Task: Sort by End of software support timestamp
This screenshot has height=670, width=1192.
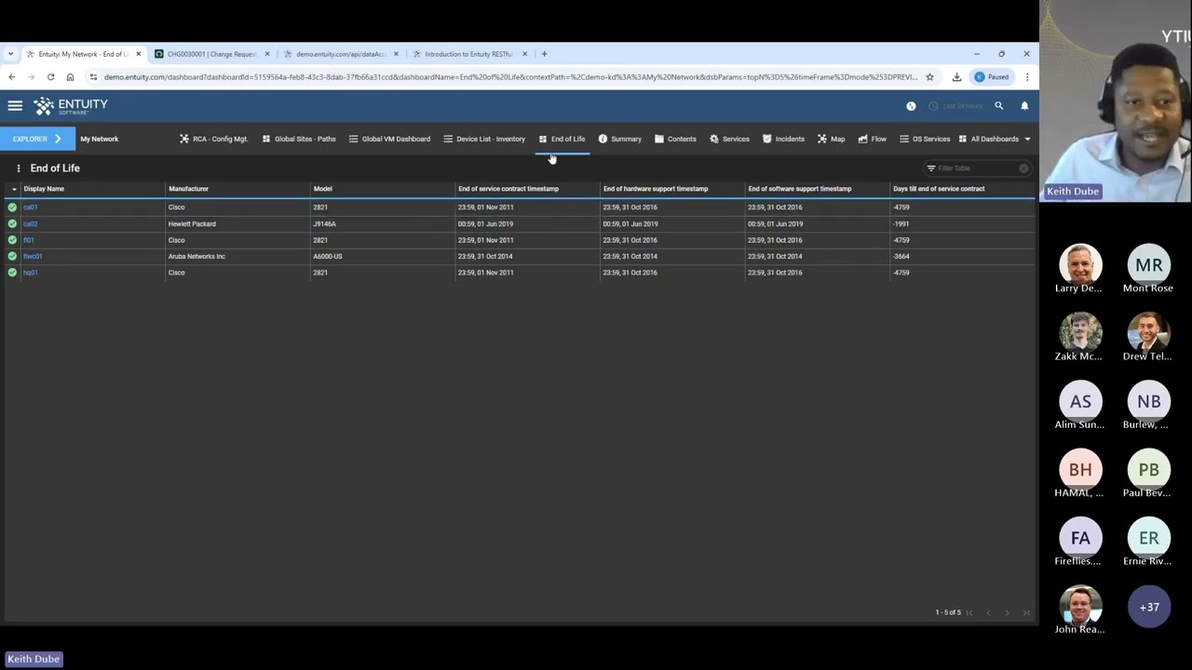Action: (799, 189)
